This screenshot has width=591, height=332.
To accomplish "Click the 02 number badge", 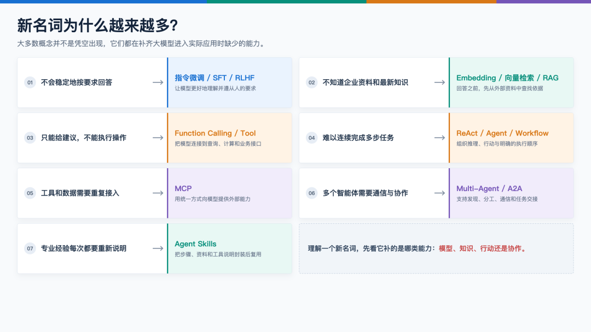I will (x=312, y=82).
